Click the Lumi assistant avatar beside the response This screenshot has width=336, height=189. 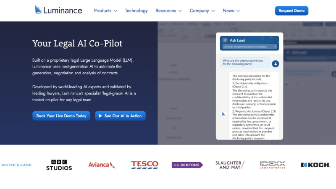tap(224, 113)
